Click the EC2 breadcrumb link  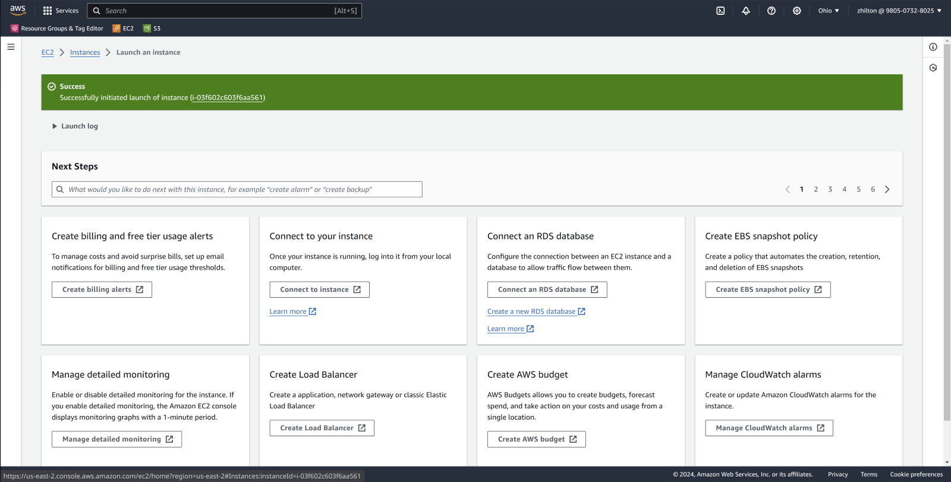[48, 52]
